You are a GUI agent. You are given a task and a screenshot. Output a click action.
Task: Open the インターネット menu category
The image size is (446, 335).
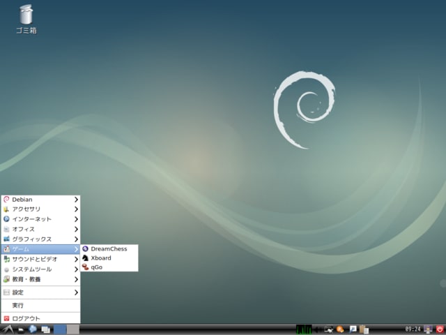coord(40,219)
